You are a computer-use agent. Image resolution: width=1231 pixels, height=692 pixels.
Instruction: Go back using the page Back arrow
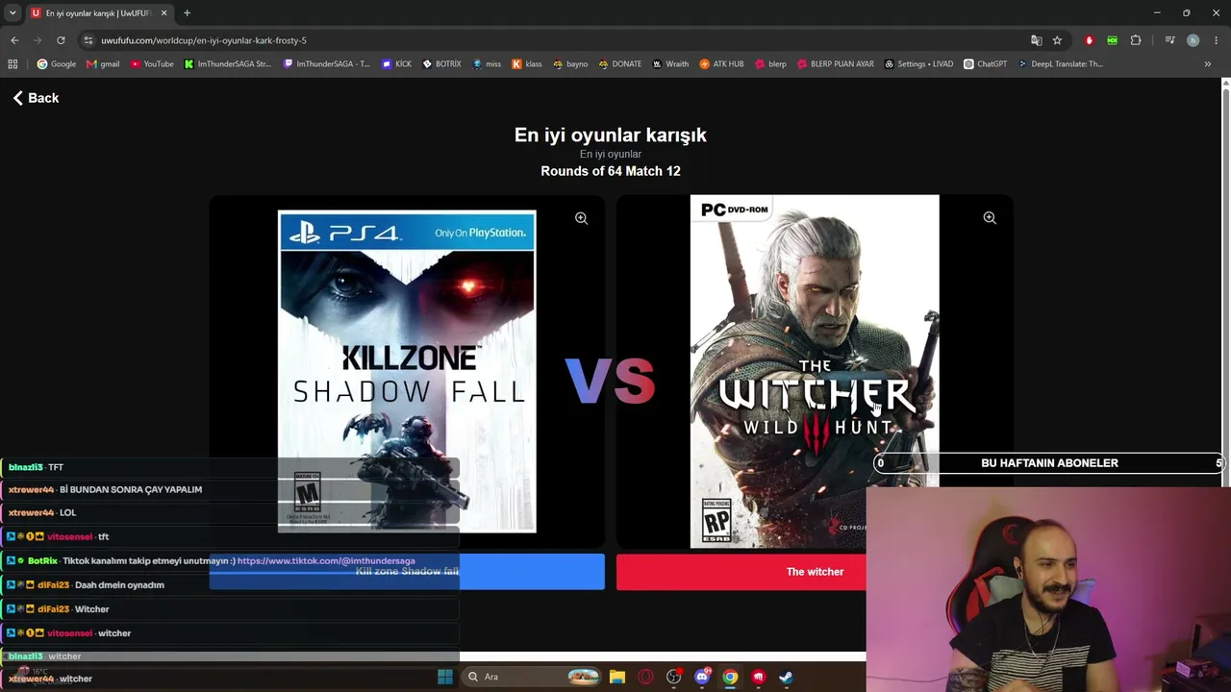(x=36, y=98)
